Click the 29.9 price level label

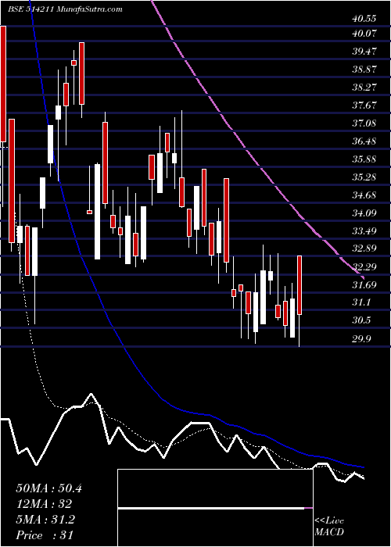click(361, 338)
